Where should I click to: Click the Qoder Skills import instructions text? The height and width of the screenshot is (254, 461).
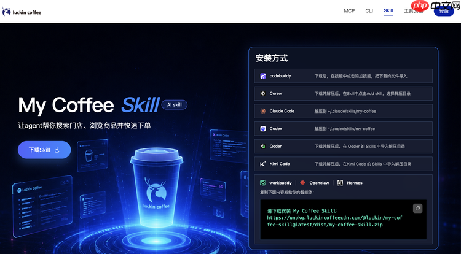click(360, 147)
